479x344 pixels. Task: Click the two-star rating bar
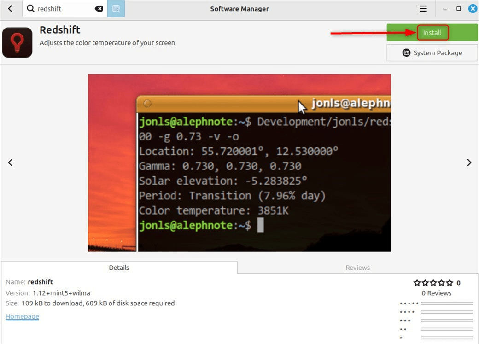tap(447, 329)
